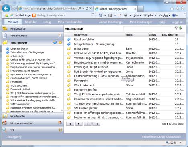Click the new document icon beside Mina dokument
The height and width of the screenshot is (147, 188).
pyautogui.click(x=60, y=36)
